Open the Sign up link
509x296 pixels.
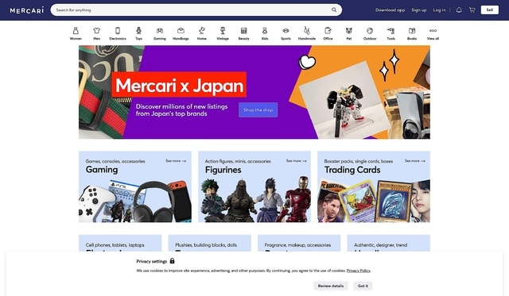419,10
